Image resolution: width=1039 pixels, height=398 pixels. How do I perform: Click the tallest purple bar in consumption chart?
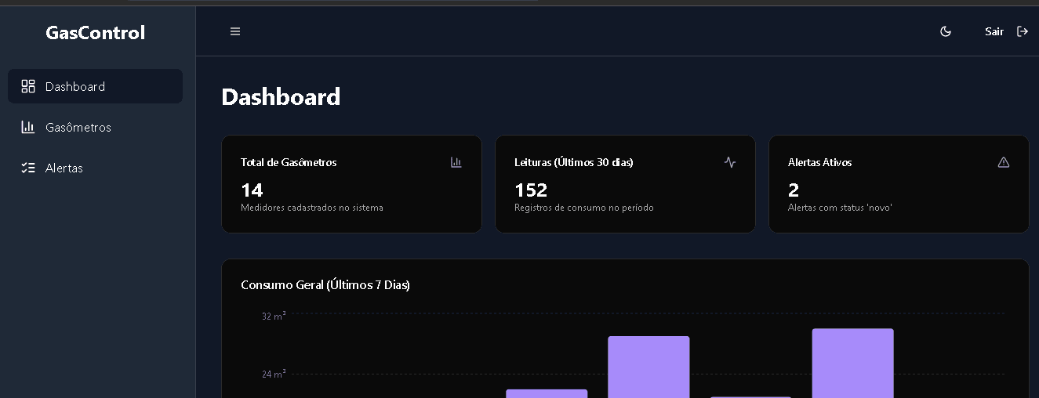pos(852,364)
